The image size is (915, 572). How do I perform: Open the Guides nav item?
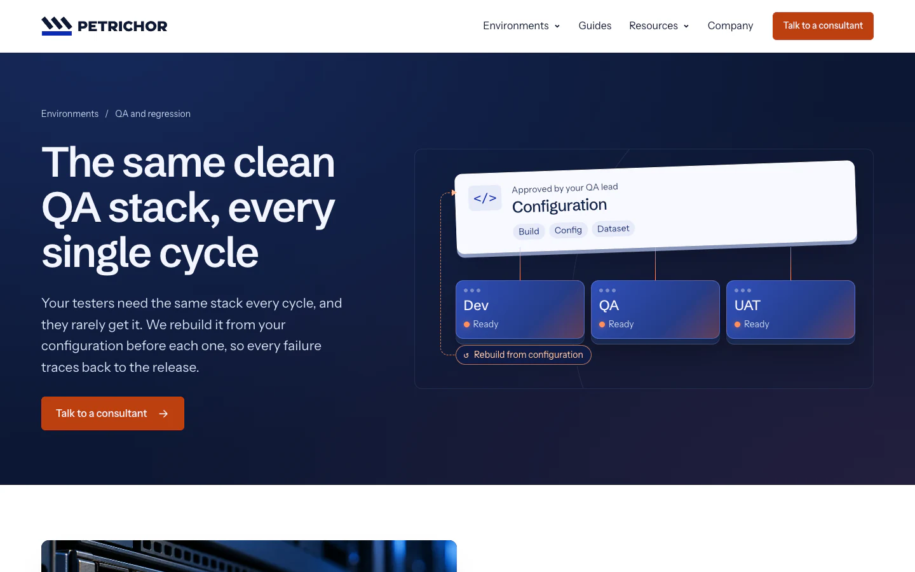[x=595, y=26]
